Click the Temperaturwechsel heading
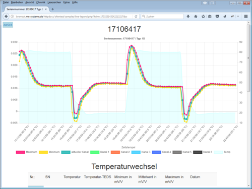The height and width of the screenshot is (189, 252). pos(124,166)
